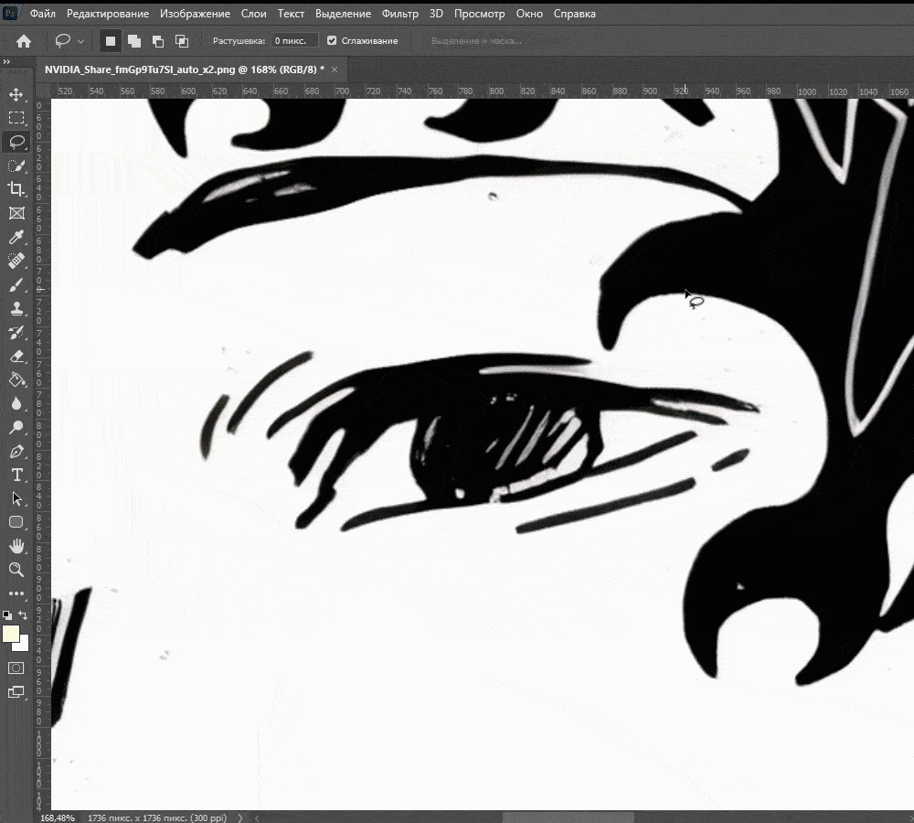Choose Subtract from selection mode
This screenshot has height=823, width=914.
[x=158, y=41]
